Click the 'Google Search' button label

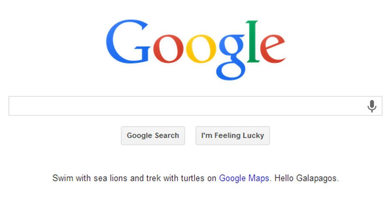tap(153, 135)
